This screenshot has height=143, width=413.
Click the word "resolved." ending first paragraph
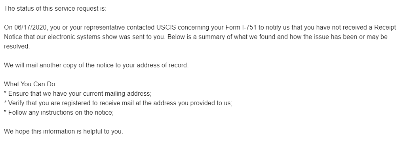[x=17, y=46]
